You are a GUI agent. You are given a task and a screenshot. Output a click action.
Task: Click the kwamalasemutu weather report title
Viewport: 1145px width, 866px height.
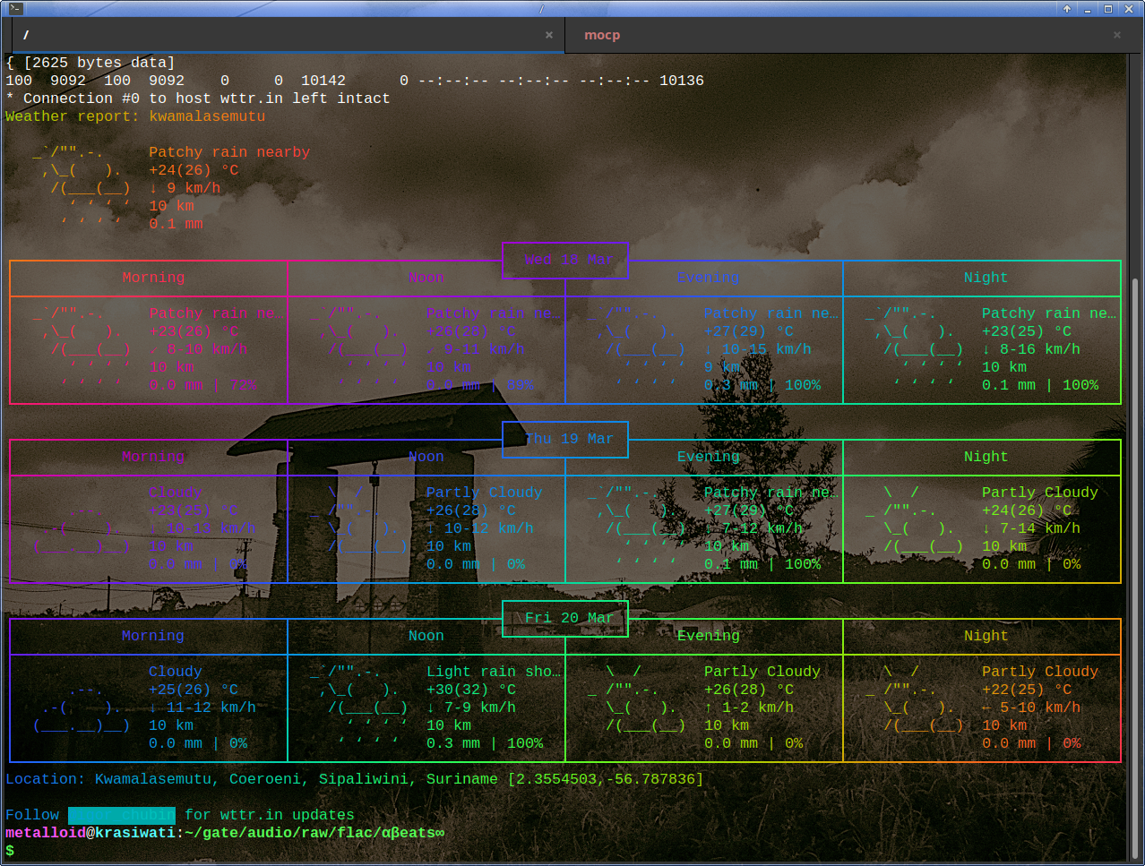click(207, 116)
